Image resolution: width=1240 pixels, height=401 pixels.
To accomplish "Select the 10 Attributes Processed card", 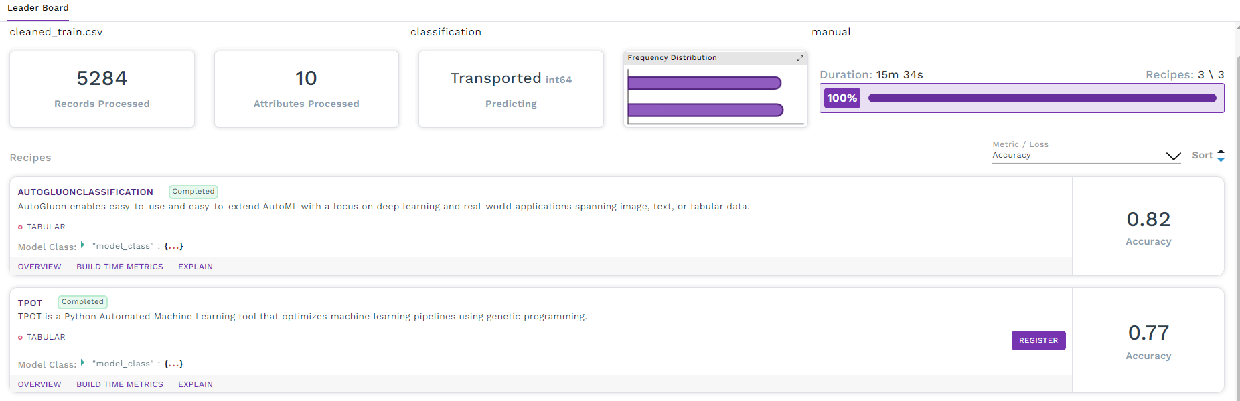I will 307,89.
